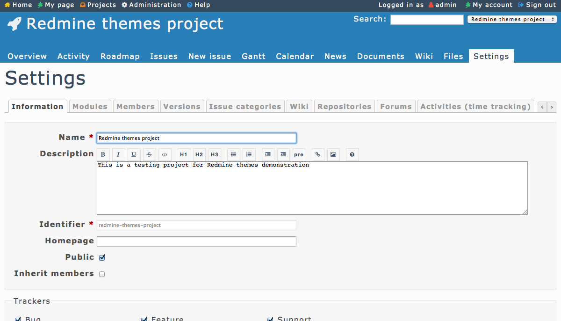Apply underline formatting to description
Viewport: 561px width, 321px height.
(134, 154)
